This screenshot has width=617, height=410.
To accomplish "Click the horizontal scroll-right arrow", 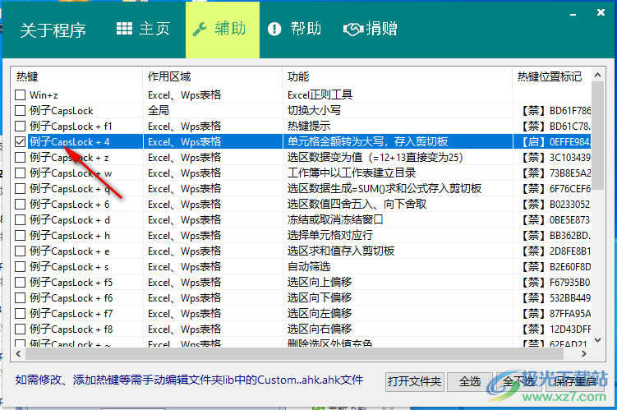I will pyautogui.click(x=584, y=354).
